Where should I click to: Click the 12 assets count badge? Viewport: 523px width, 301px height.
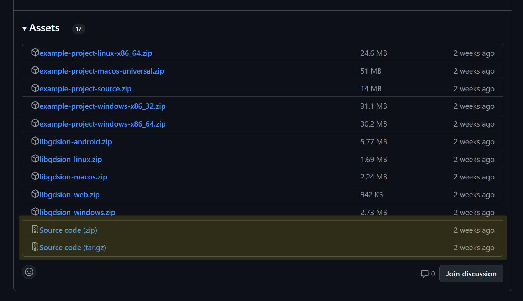(79, 29)
